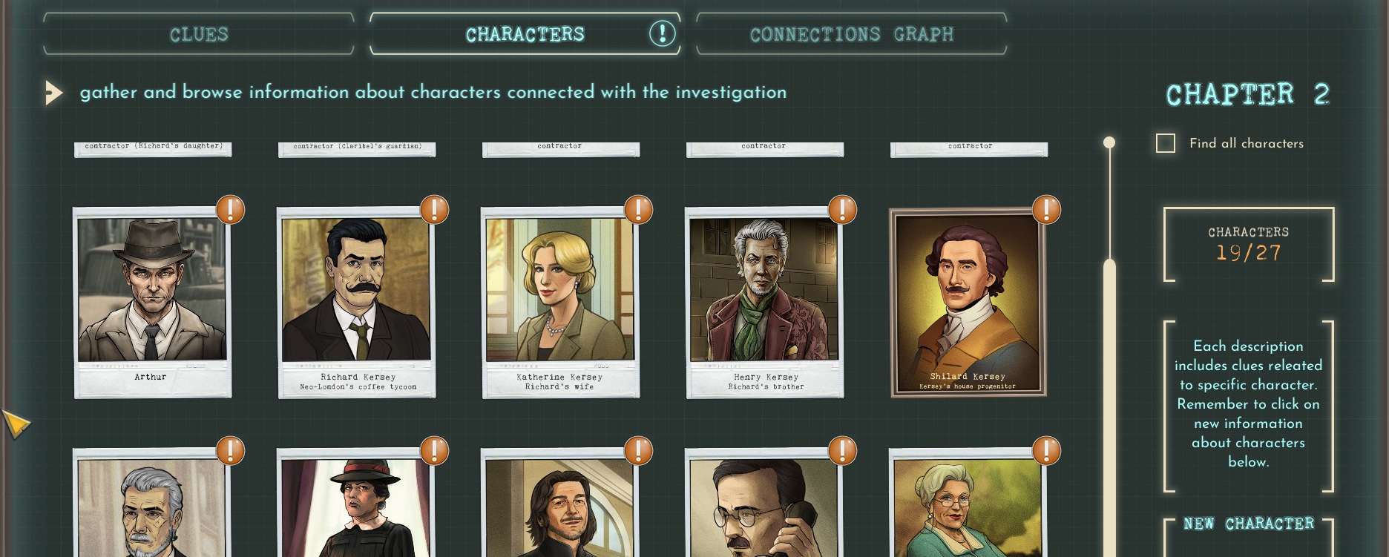Image resolution: width=1389 pixels, height=557 pixels.
Task: Click the New Character panel heading
Action: pos(1249,524)
